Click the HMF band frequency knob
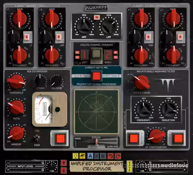This screenshot has height=175, width=193. pos(141,55)
